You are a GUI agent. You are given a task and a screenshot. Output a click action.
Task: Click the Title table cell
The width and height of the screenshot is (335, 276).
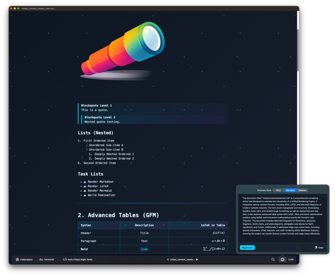click(x=144, y=233)
